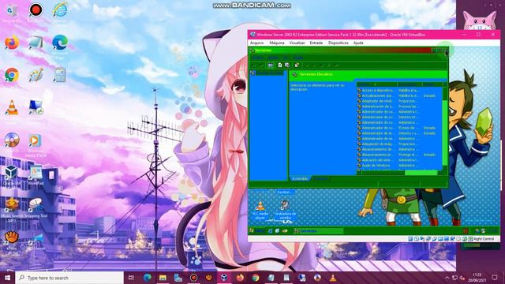
Task: Open the Calculator desktop shortcut
Action: 60,75
